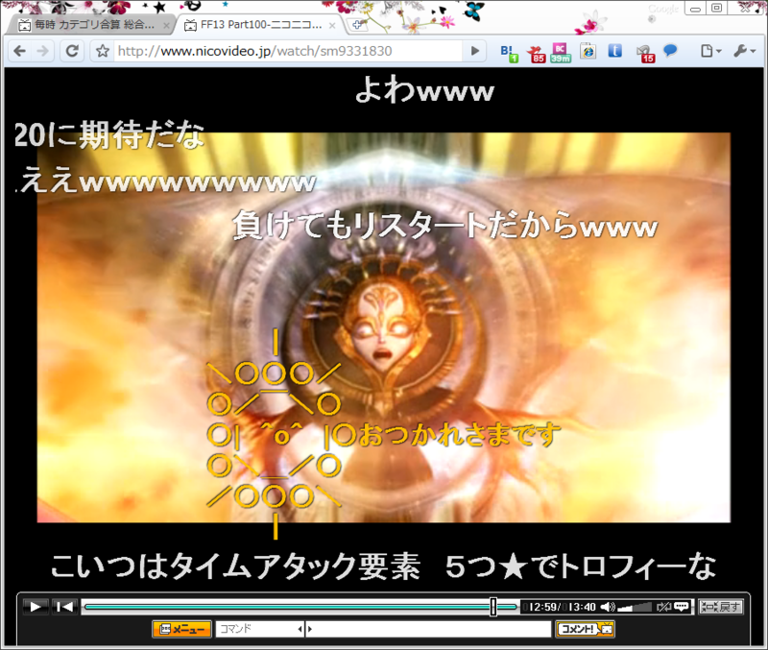768x650 pixels.
Task: Play the Nicovideo video
Action: click(36, 607)
